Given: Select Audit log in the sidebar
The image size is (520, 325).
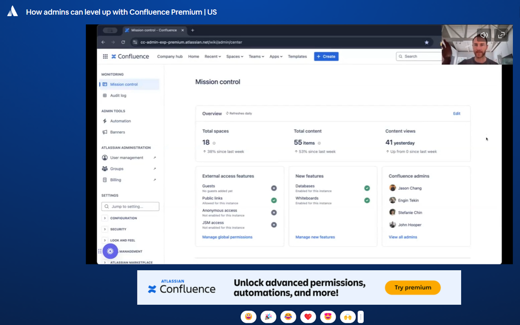Looking at the screenshot, I should coord(118,95).
